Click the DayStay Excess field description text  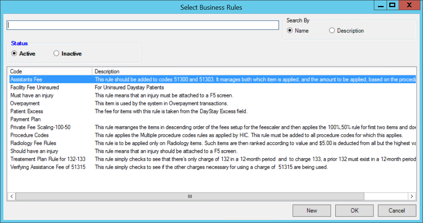[171, 111]
